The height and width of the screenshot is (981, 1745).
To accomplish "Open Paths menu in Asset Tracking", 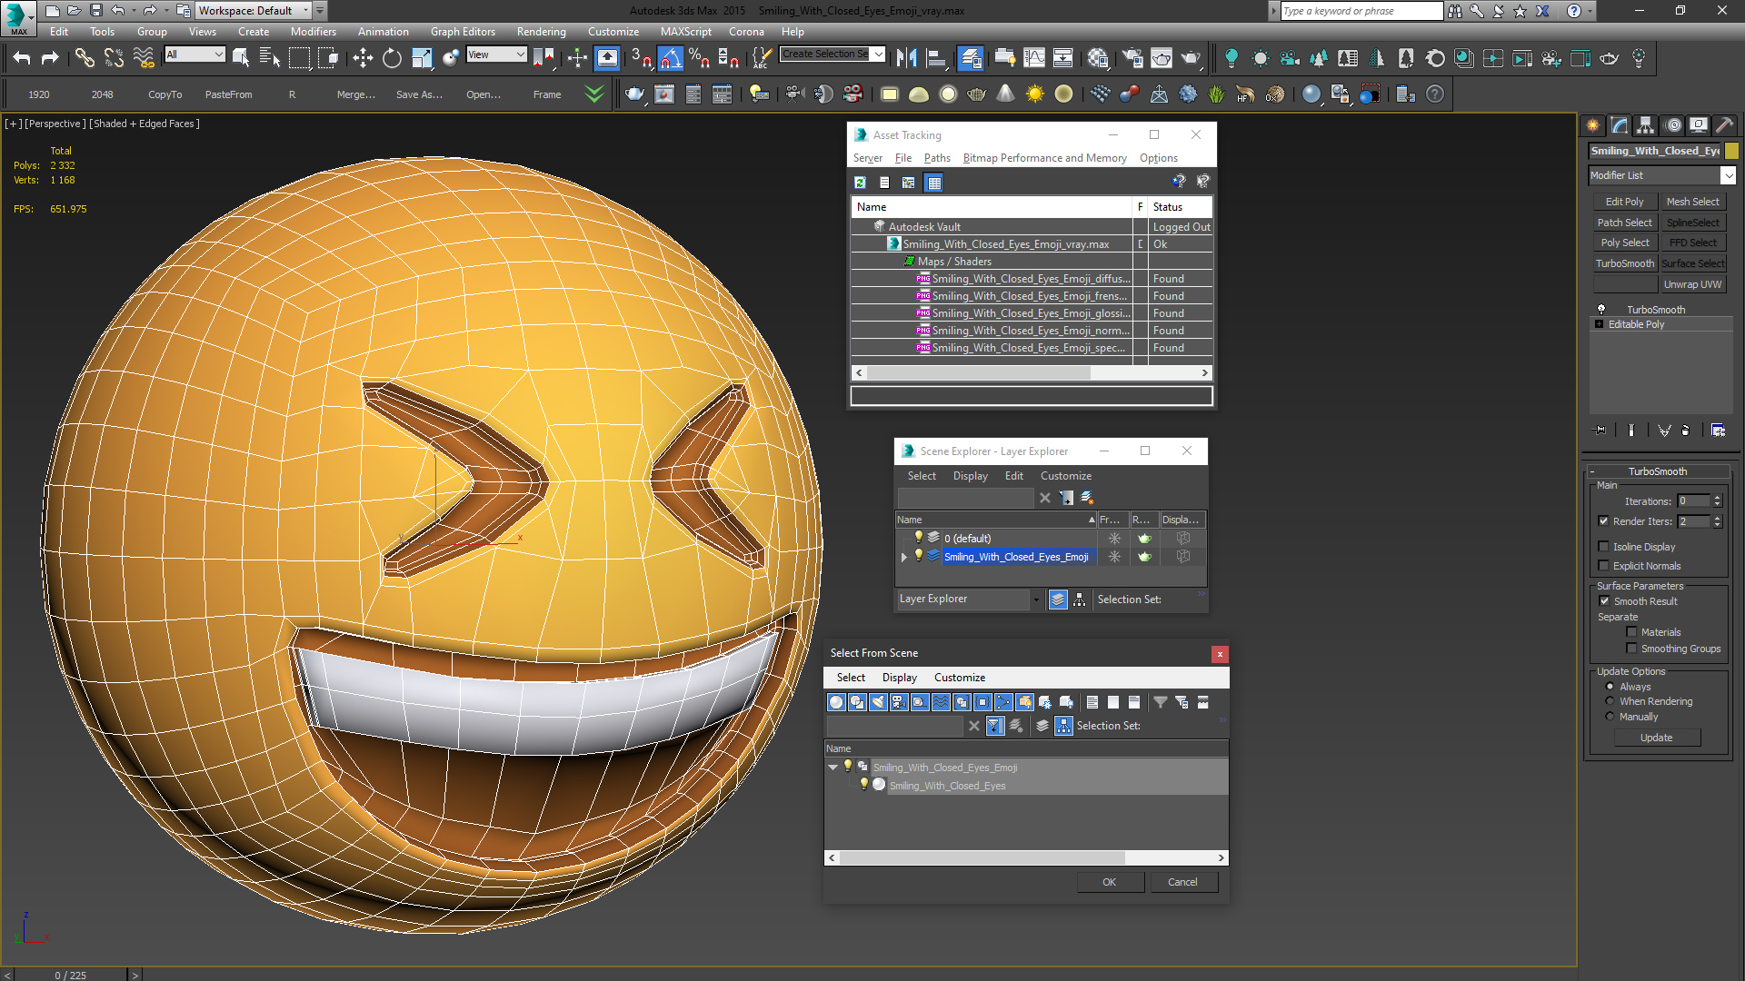I will pyautogui.click(x=937, y=158).
